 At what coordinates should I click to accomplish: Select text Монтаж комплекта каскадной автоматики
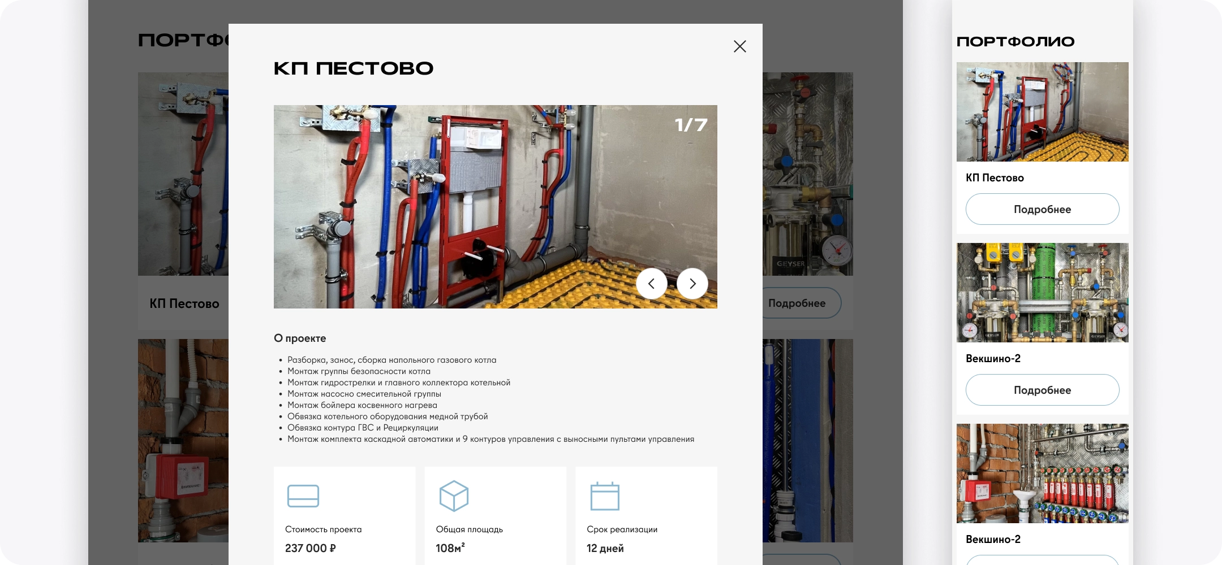(370, 439)
